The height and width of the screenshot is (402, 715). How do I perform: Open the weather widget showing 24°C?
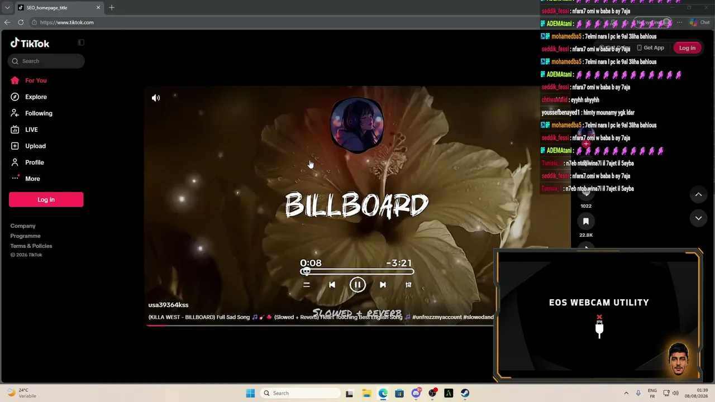pos(22,393)
